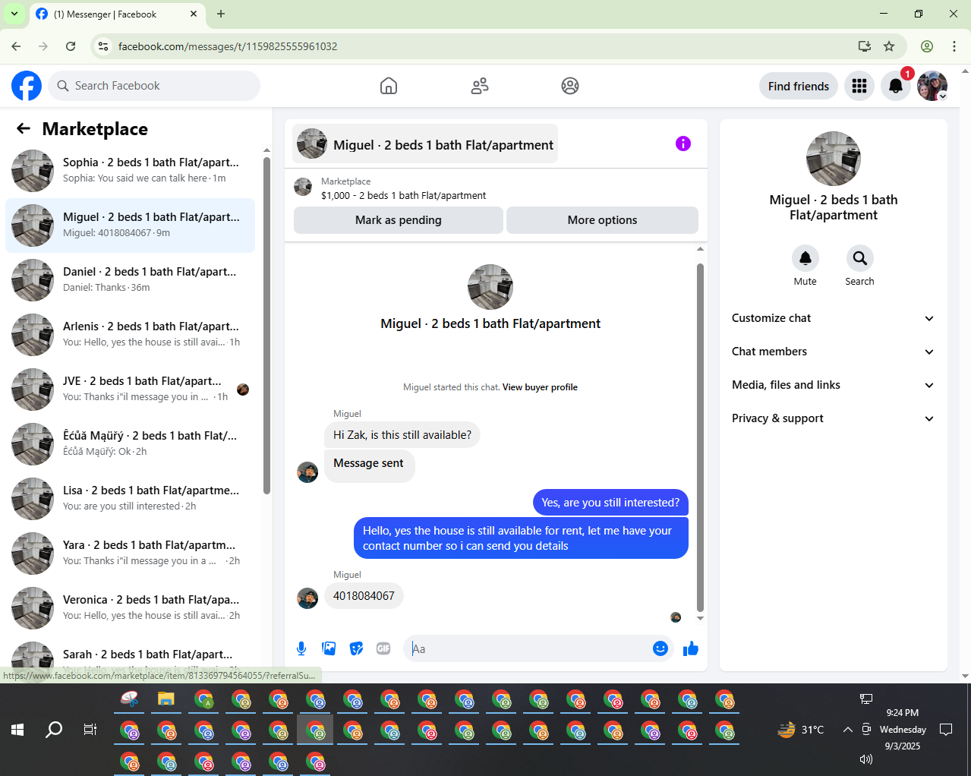Click Miguel's large profile thumbnail in right panel
This screenshot has height=776, width=971.
point(834,159)
